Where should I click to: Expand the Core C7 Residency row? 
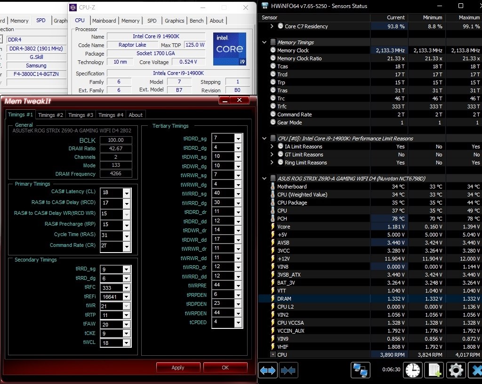(272, 26)
